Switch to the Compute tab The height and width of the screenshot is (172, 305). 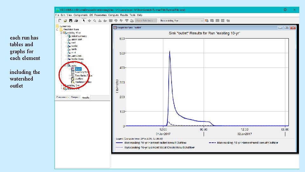75,97
